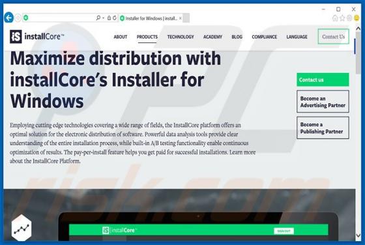The image size is (365, 245).
Task: Minimize the browser window
Action: point(323,9)
